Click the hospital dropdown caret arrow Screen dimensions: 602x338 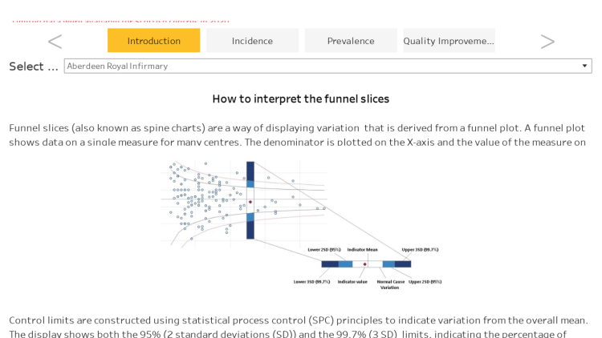click(x=584, y=66)
